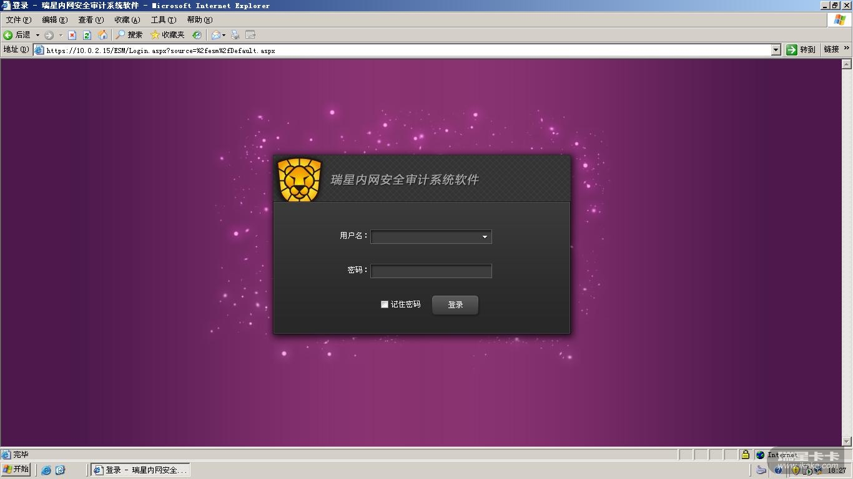This screenshot has width=853, height=479.
Task: Select the 登录 - 瑞星内网安全 taskbar button
Action: 141,470
